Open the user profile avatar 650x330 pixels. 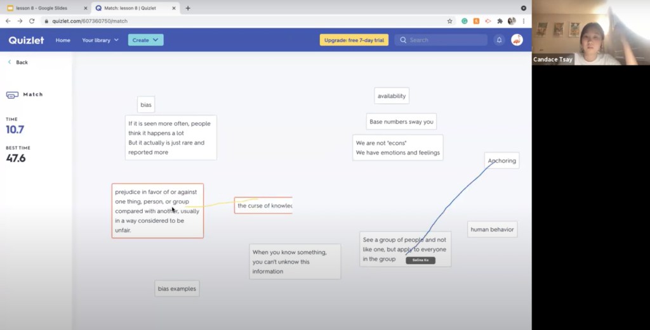pyautogui.click(x=517, y=40)
